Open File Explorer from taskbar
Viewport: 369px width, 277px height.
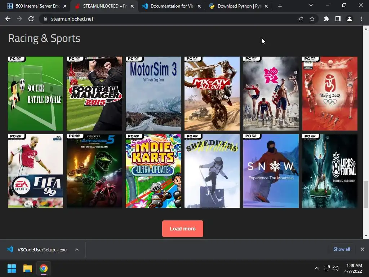pyautogui.click(x=27, y=268)
